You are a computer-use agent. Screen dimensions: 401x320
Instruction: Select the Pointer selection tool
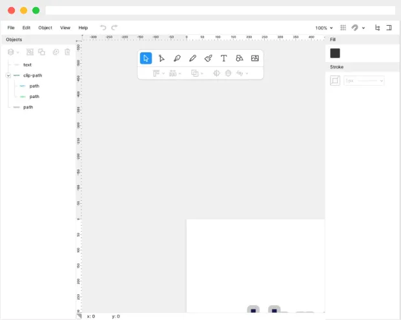click(146, 58)
